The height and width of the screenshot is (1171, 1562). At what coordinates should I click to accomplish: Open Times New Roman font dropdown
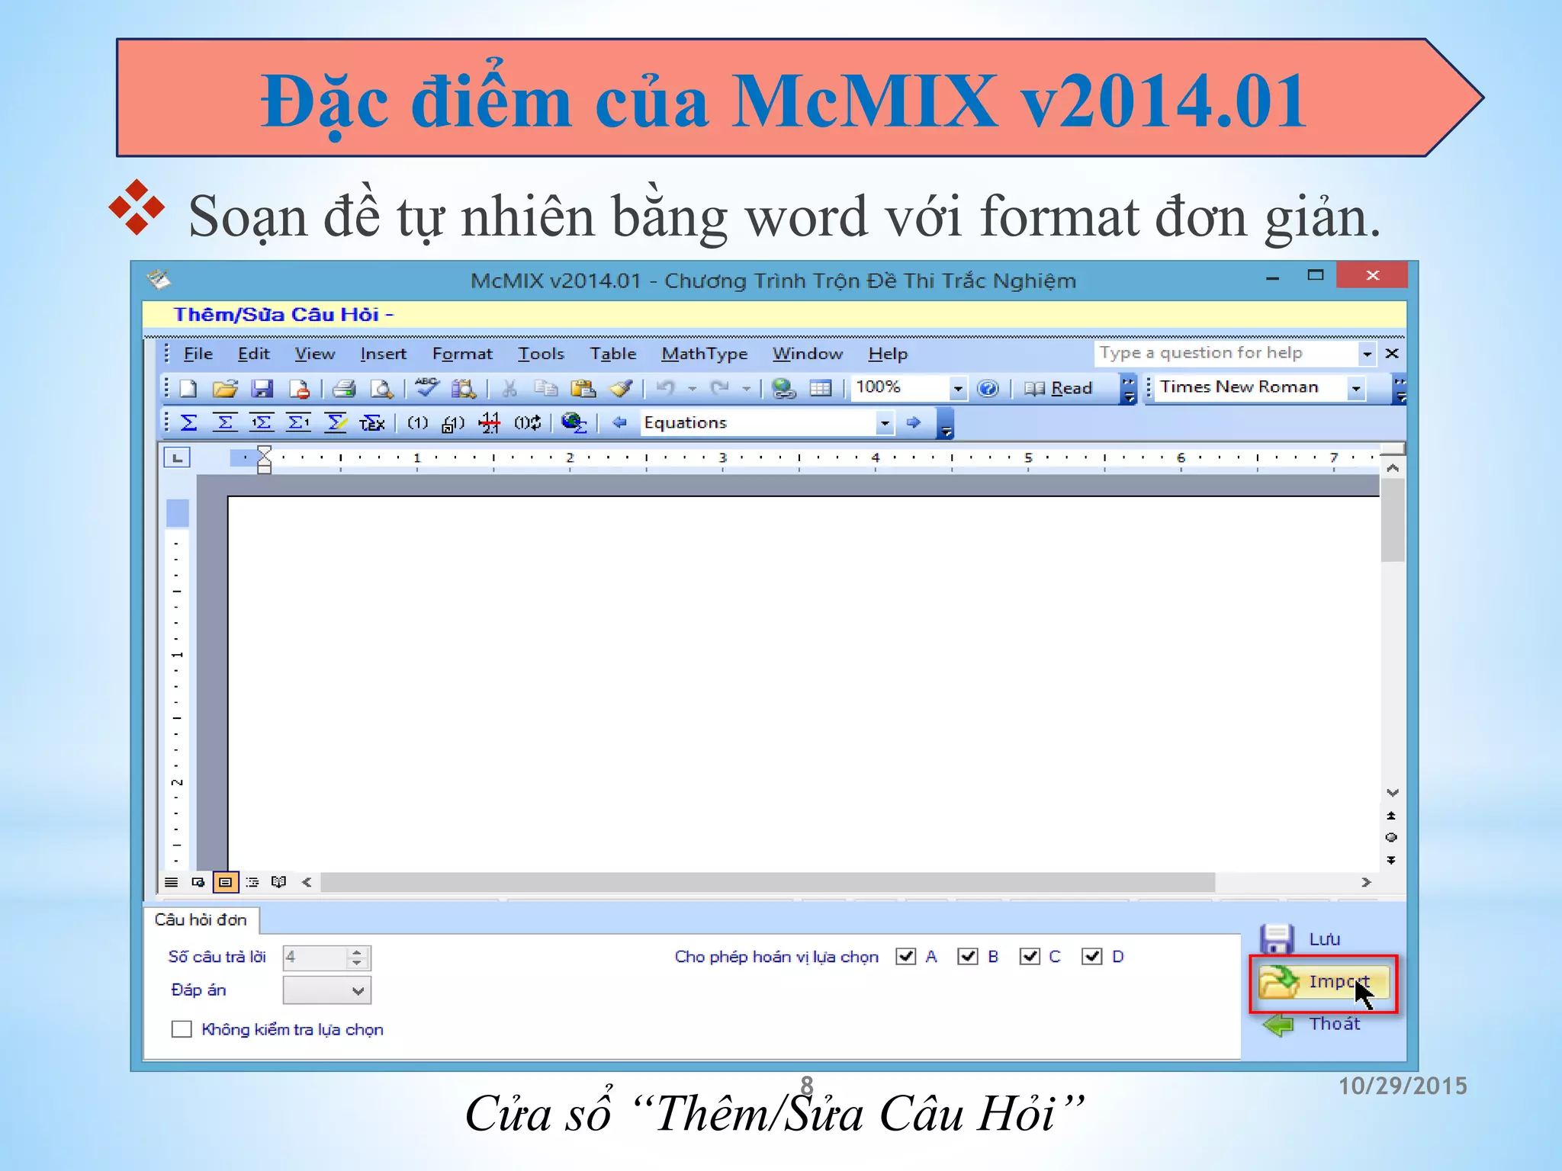pos(1356,389)
